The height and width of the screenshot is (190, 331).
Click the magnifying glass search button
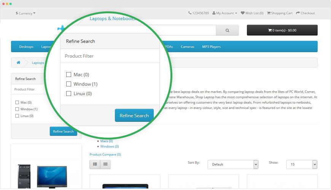(227, 30)
